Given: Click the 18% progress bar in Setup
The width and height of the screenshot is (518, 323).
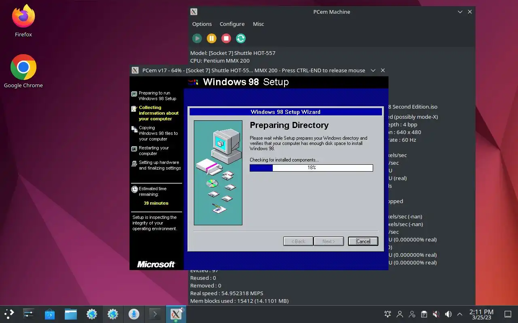Looking at the screenshot, I should pos(311,168).
